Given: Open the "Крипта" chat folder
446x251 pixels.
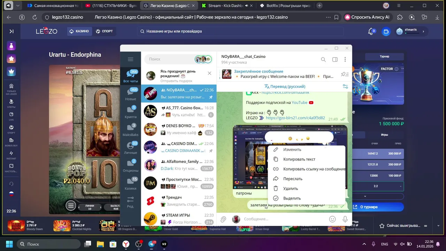Looking at the screenshot, I should pyautogui.click(x=130, y=112).
